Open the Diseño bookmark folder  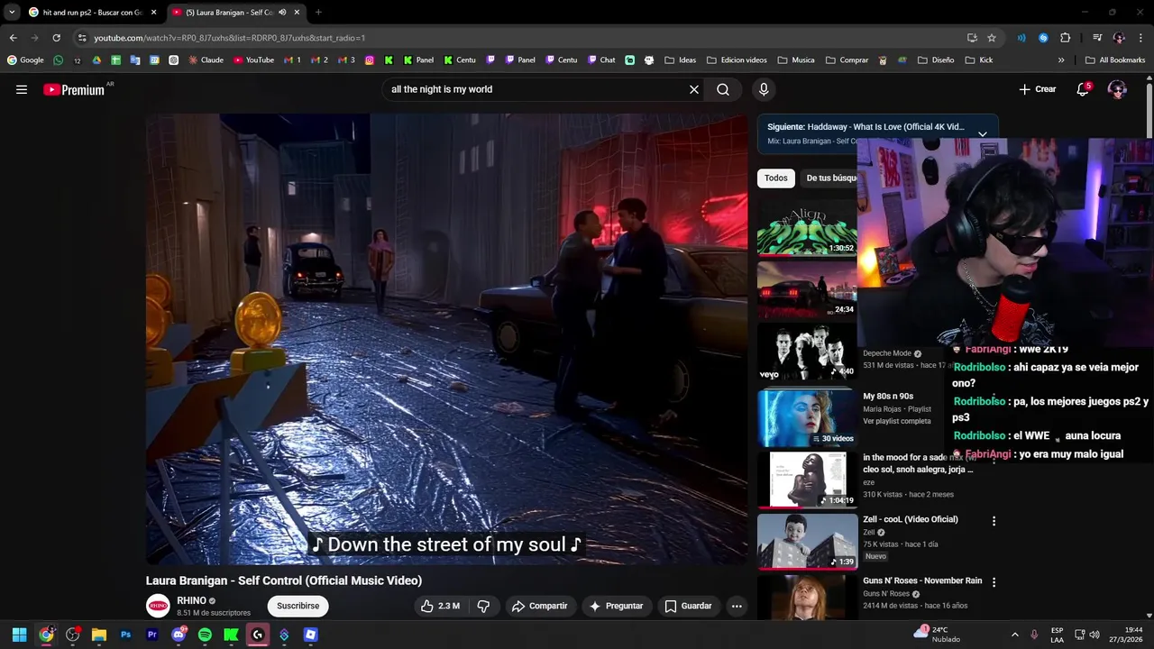[937, 60]
